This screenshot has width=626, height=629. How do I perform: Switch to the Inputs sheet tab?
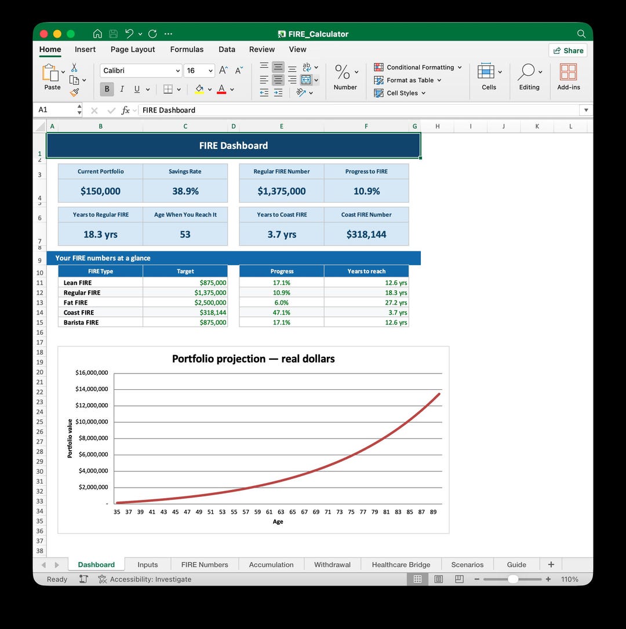(x=148, y=564)
